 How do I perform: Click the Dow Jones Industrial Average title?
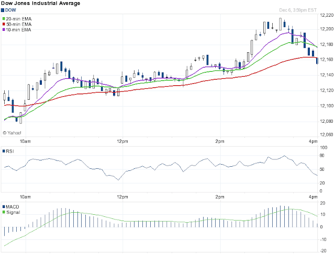(x=41, y=3)
